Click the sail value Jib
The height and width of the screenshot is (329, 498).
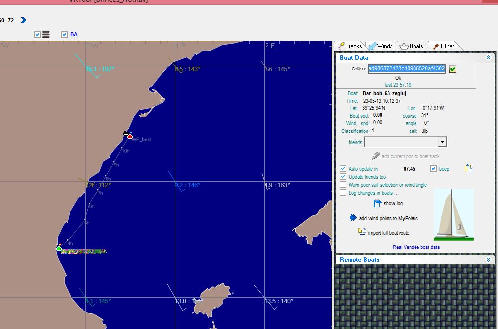coord(425,131)
